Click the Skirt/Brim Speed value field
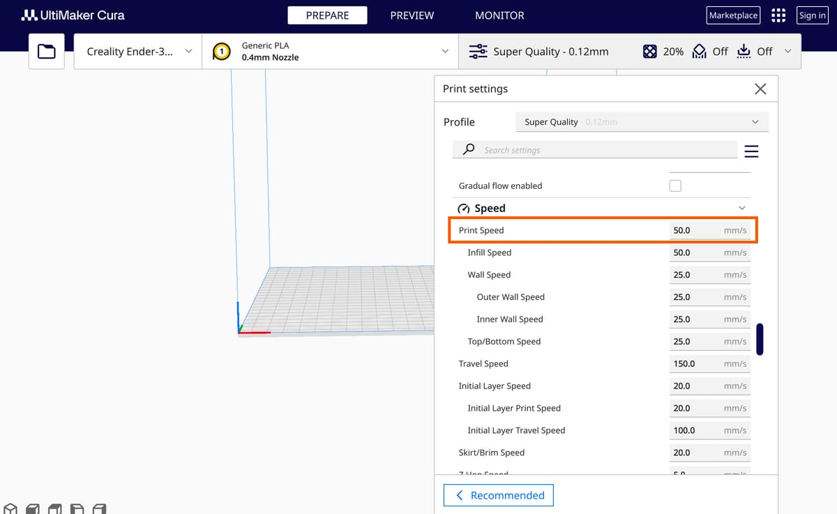This screenshot has width=837, height=514. (x=709, y=453)
